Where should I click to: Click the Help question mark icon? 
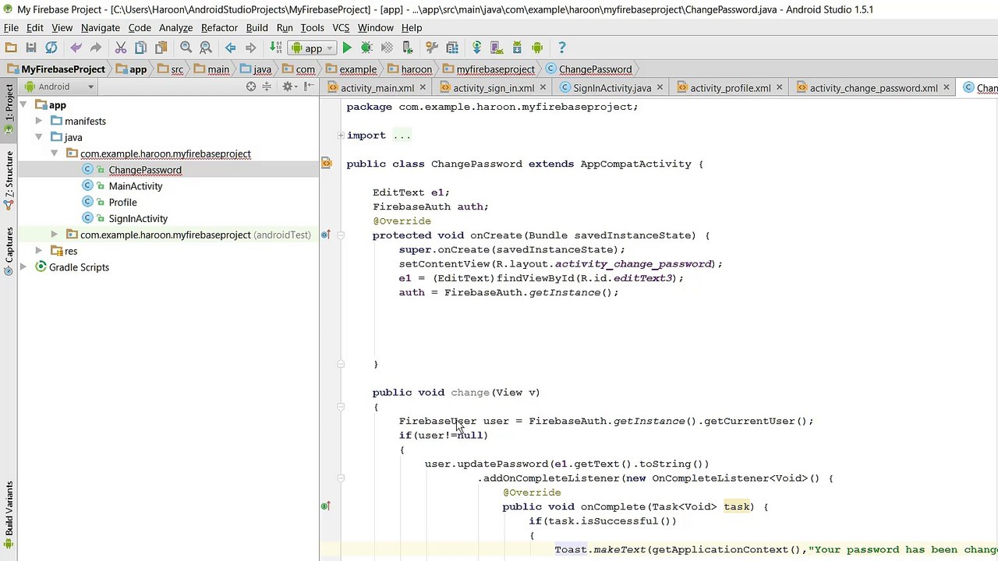click(562, 48)
